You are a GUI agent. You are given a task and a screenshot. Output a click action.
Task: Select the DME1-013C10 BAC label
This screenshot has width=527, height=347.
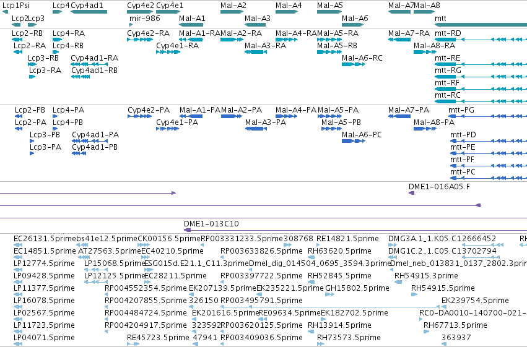coord(211,224)
